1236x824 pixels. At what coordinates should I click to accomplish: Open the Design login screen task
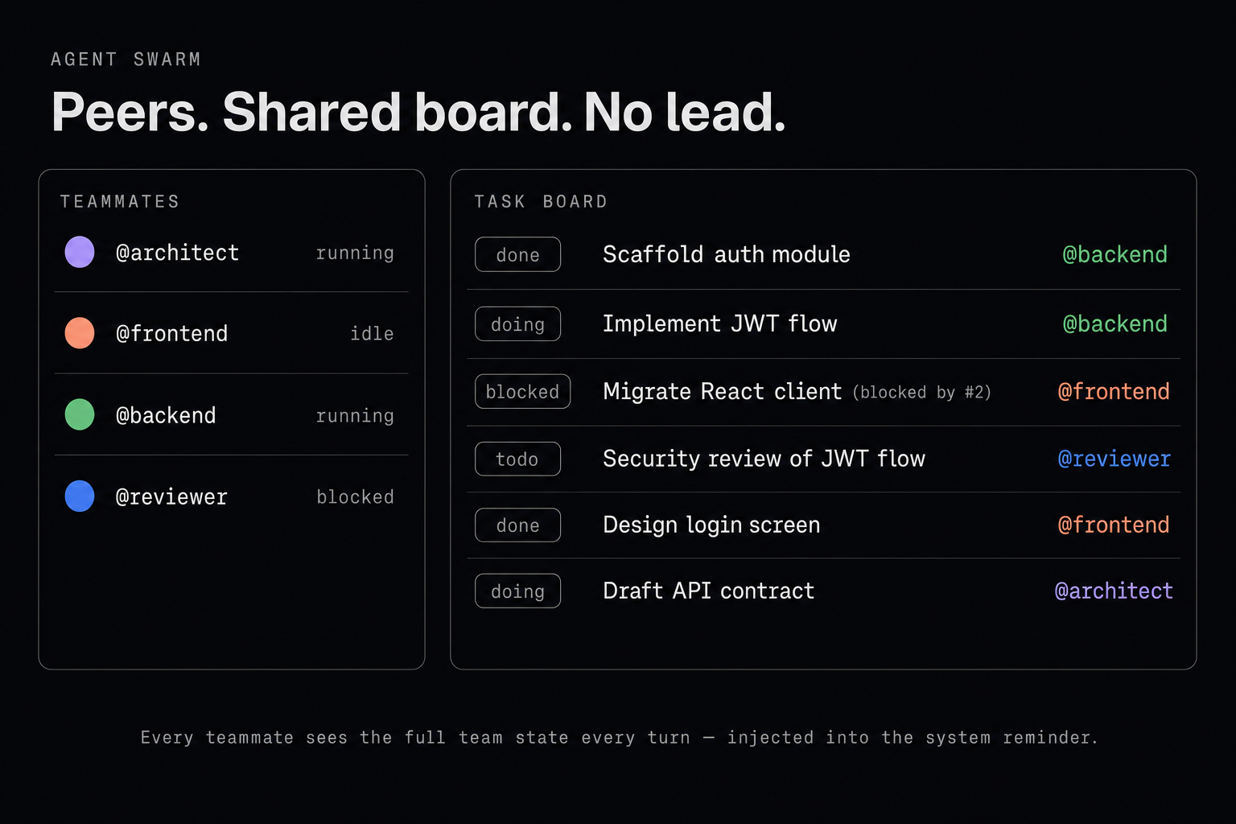(x=711, y=525)
